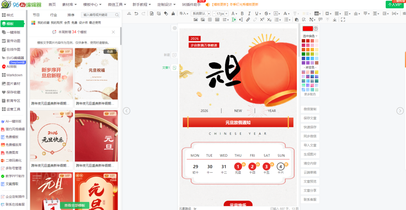The image size is (406, 210).
Task: Click the large red current color swatch
Action: (x=307, y=29)
